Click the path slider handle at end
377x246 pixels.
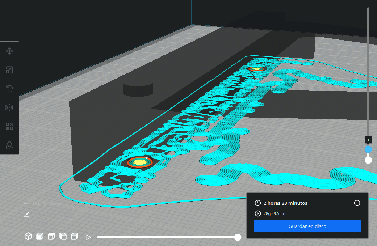click(238, 237)
